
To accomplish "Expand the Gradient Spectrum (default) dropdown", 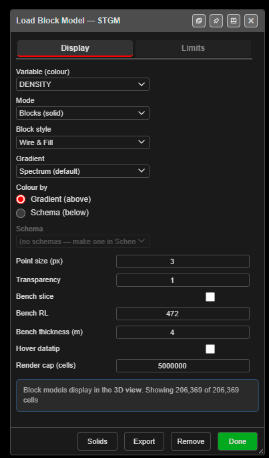I will tap(83, 171).
